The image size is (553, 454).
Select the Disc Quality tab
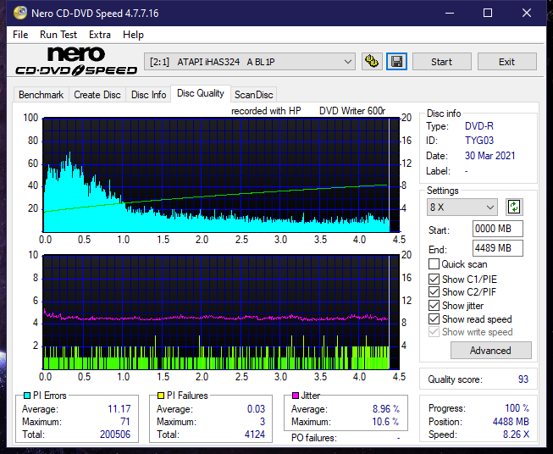pyautogui.click(x=201, y=93)
